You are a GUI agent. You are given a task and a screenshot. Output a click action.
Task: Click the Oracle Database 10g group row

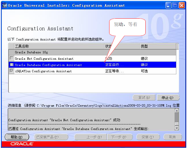[x=92, y=52]
